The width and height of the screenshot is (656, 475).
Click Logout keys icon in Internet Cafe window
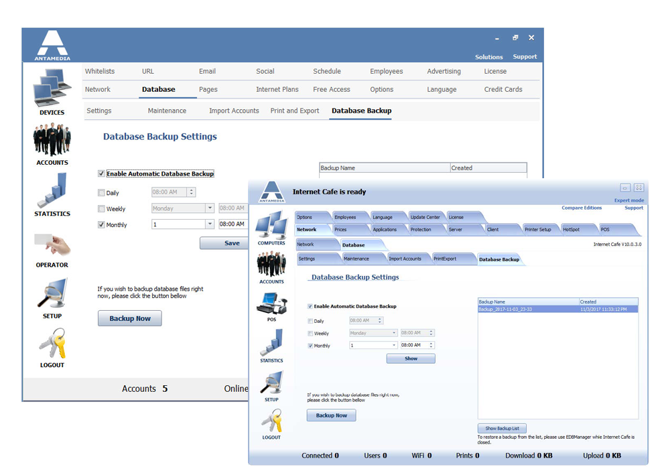point(271,420)
